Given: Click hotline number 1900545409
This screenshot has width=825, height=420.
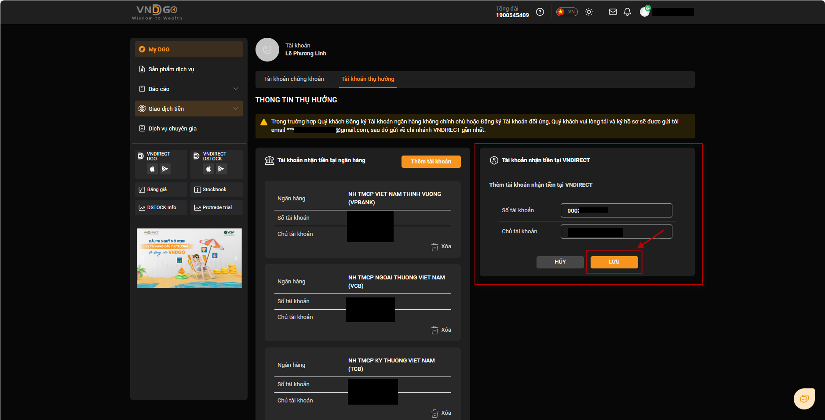Looking at the screenshot, I should point(512,15).
